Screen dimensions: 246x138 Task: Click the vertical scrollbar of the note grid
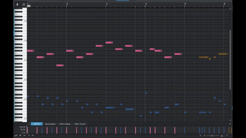(230, 60)
